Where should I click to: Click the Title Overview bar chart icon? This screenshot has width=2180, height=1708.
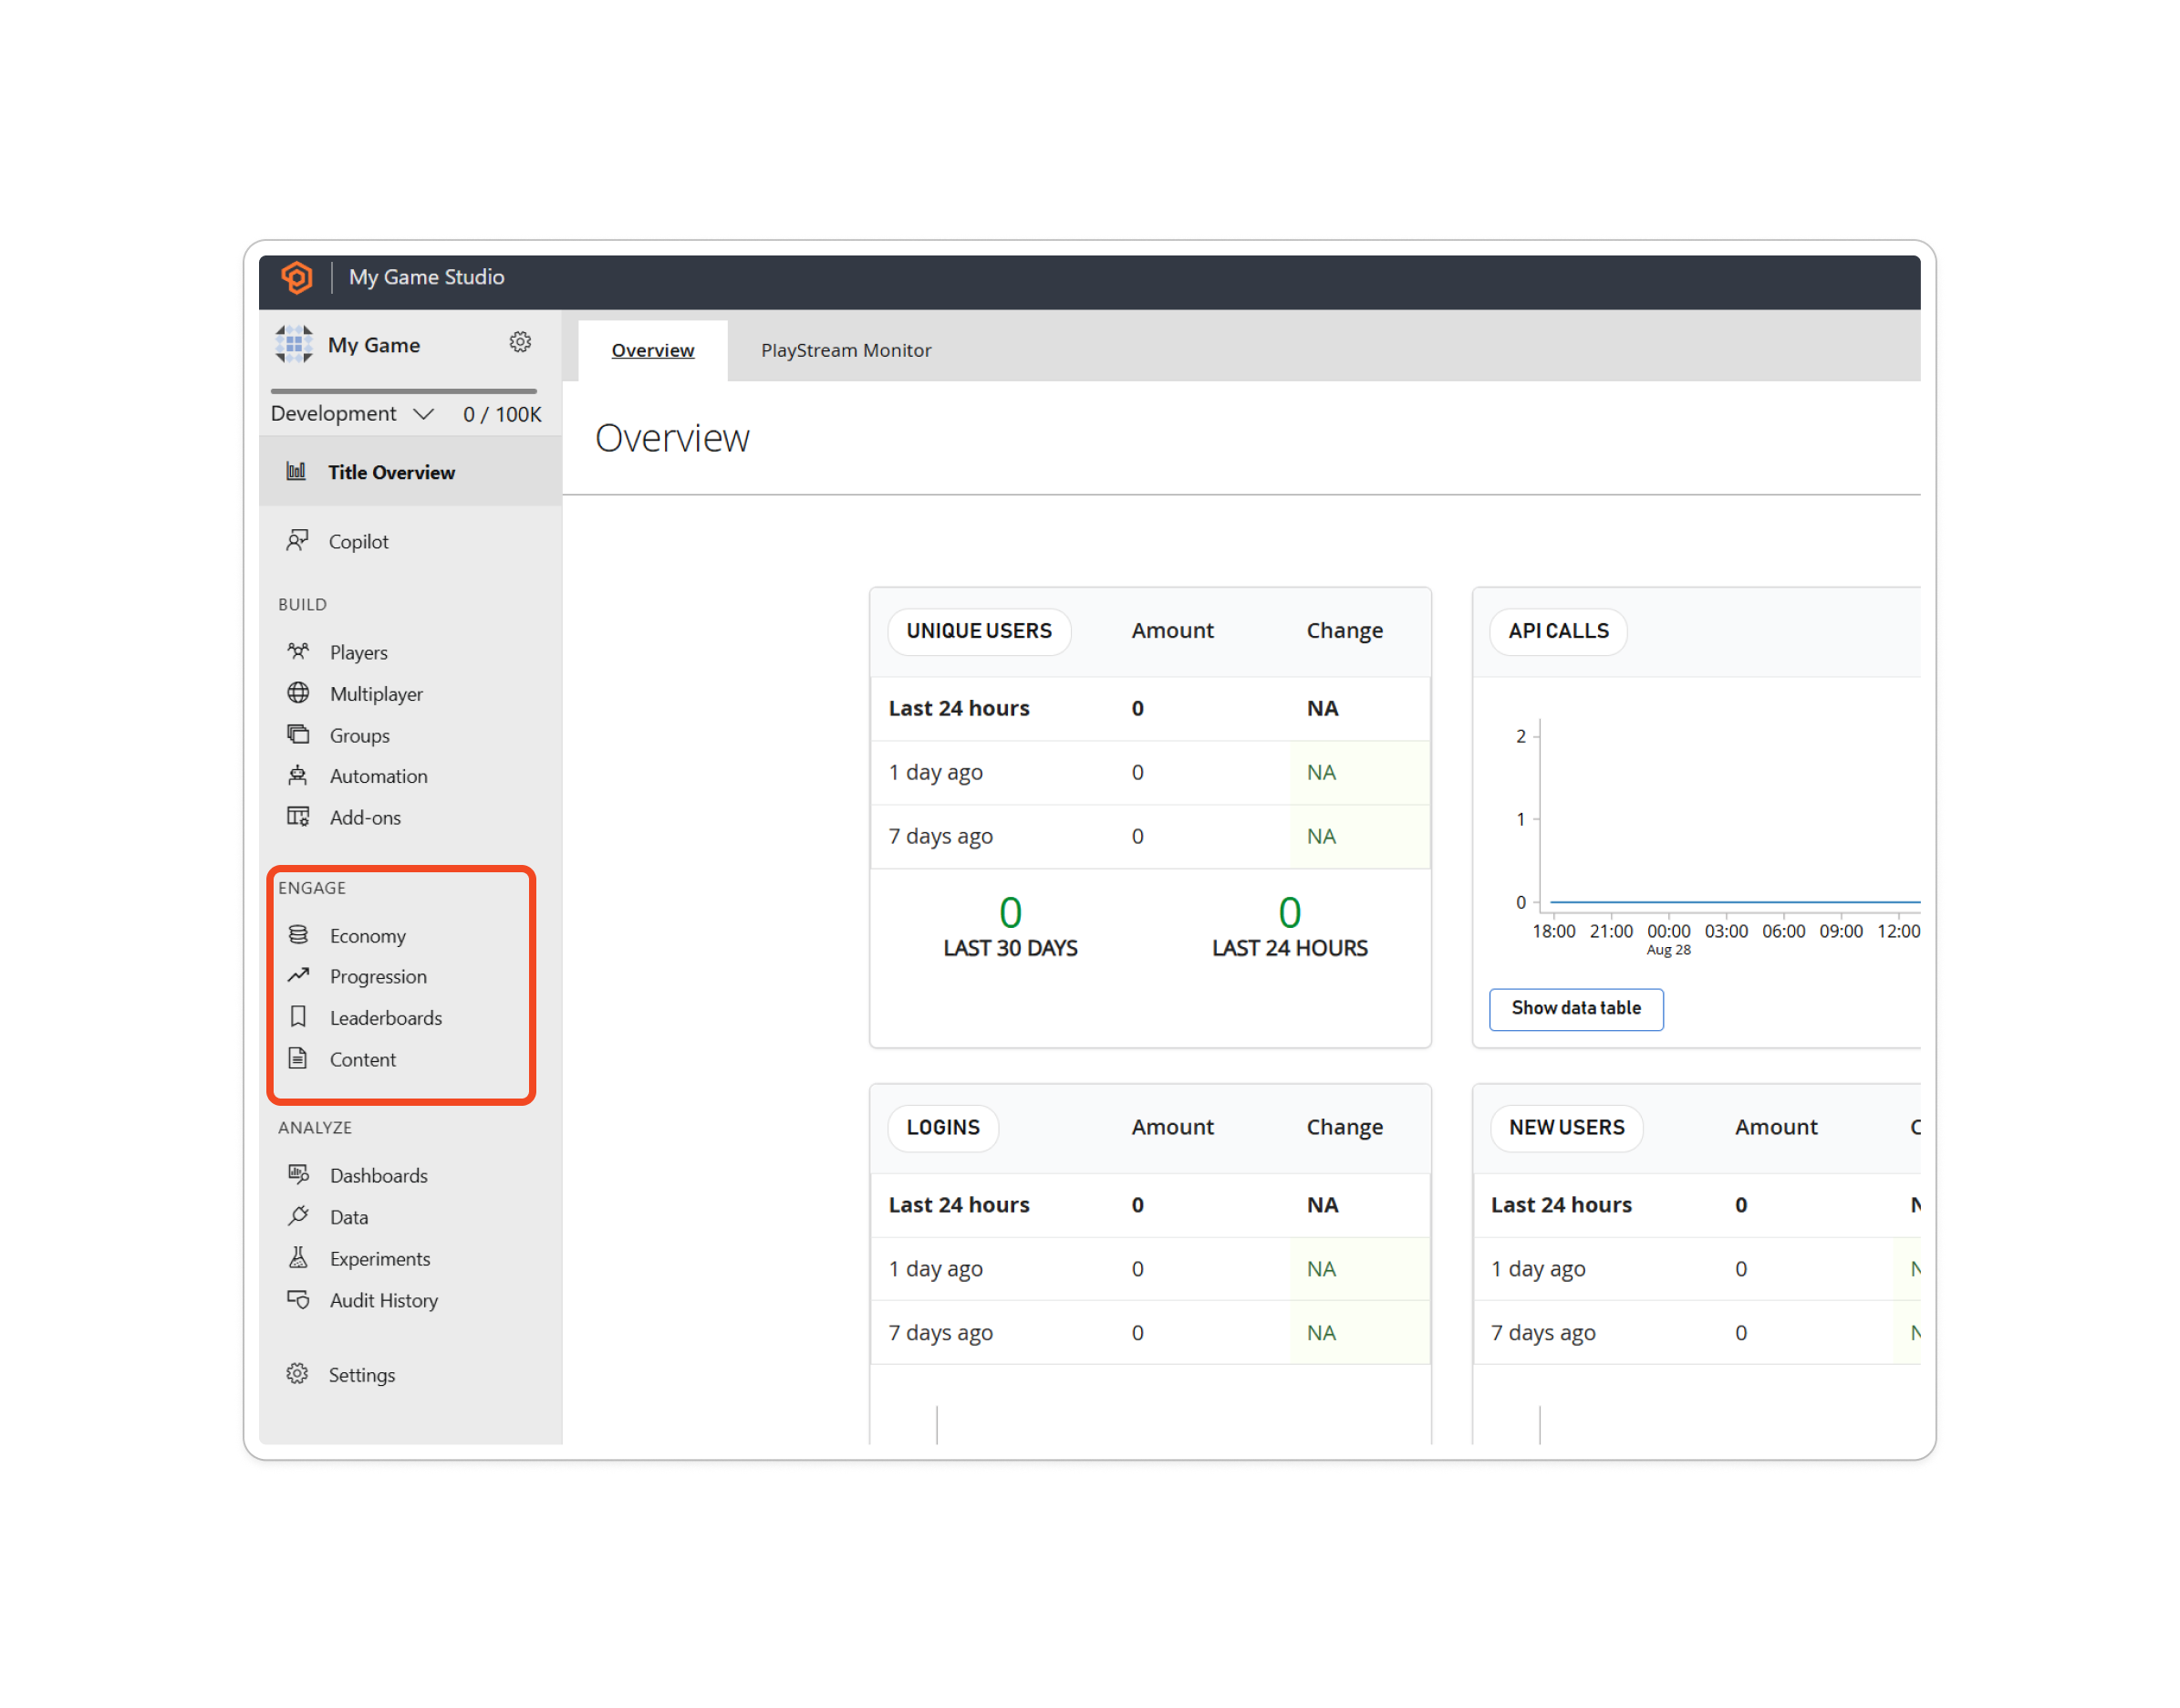point(296,473)
